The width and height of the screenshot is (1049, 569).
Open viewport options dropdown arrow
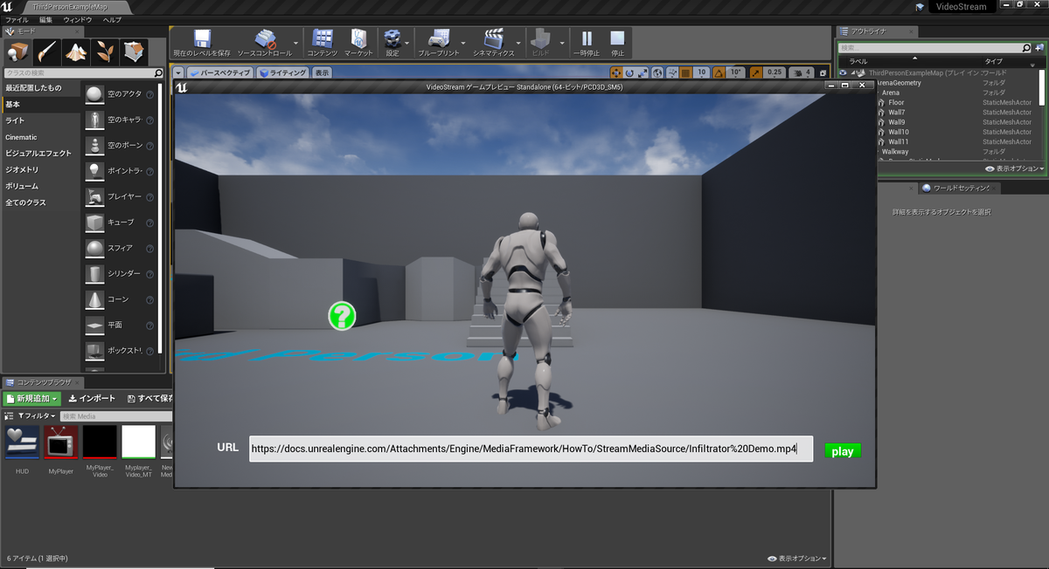179,73
